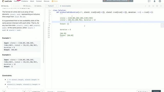Collapse fold arrow on line 2
This screenshot has height=92, width=164.
tap(50, 12)
